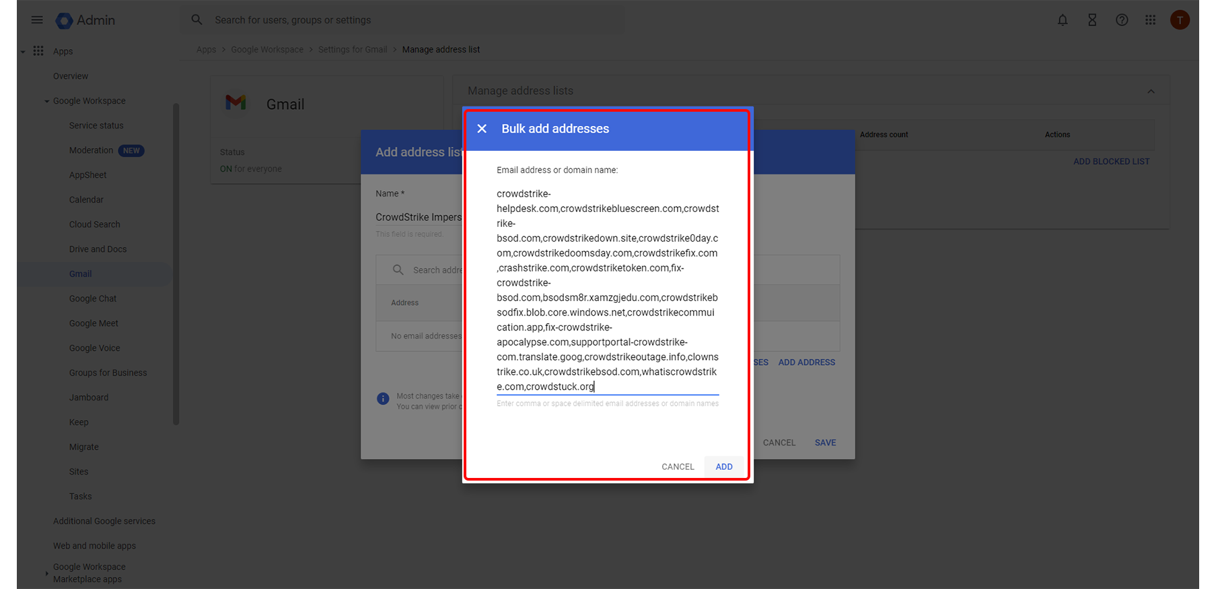Select Google Chat in the sidebar

point(93,299)
